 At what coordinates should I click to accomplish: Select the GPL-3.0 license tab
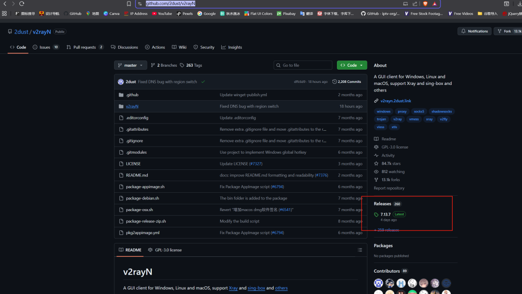tap(165, 250)
